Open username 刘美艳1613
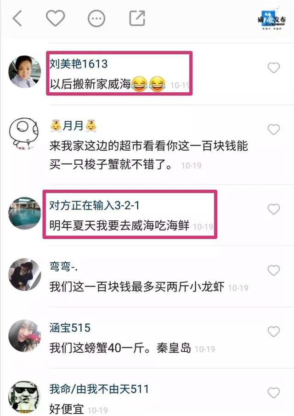 79,64
